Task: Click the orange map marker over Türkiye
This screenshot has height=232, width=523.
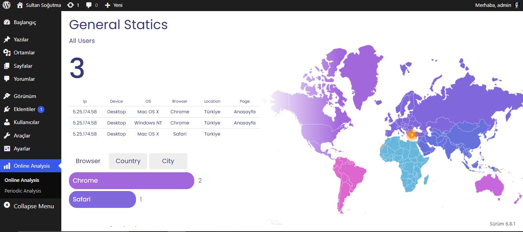Action: (412, 135)
